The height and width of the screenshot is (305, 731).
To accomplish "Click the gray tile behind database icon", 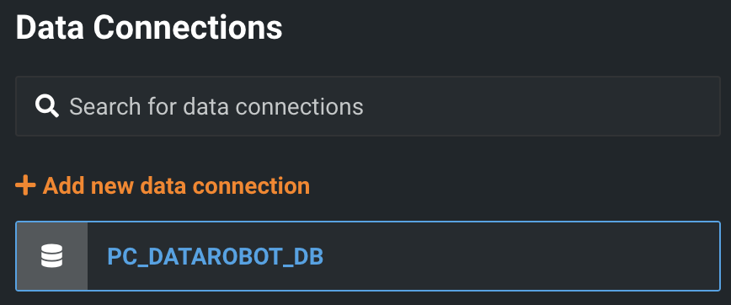I will pos(51,256).
